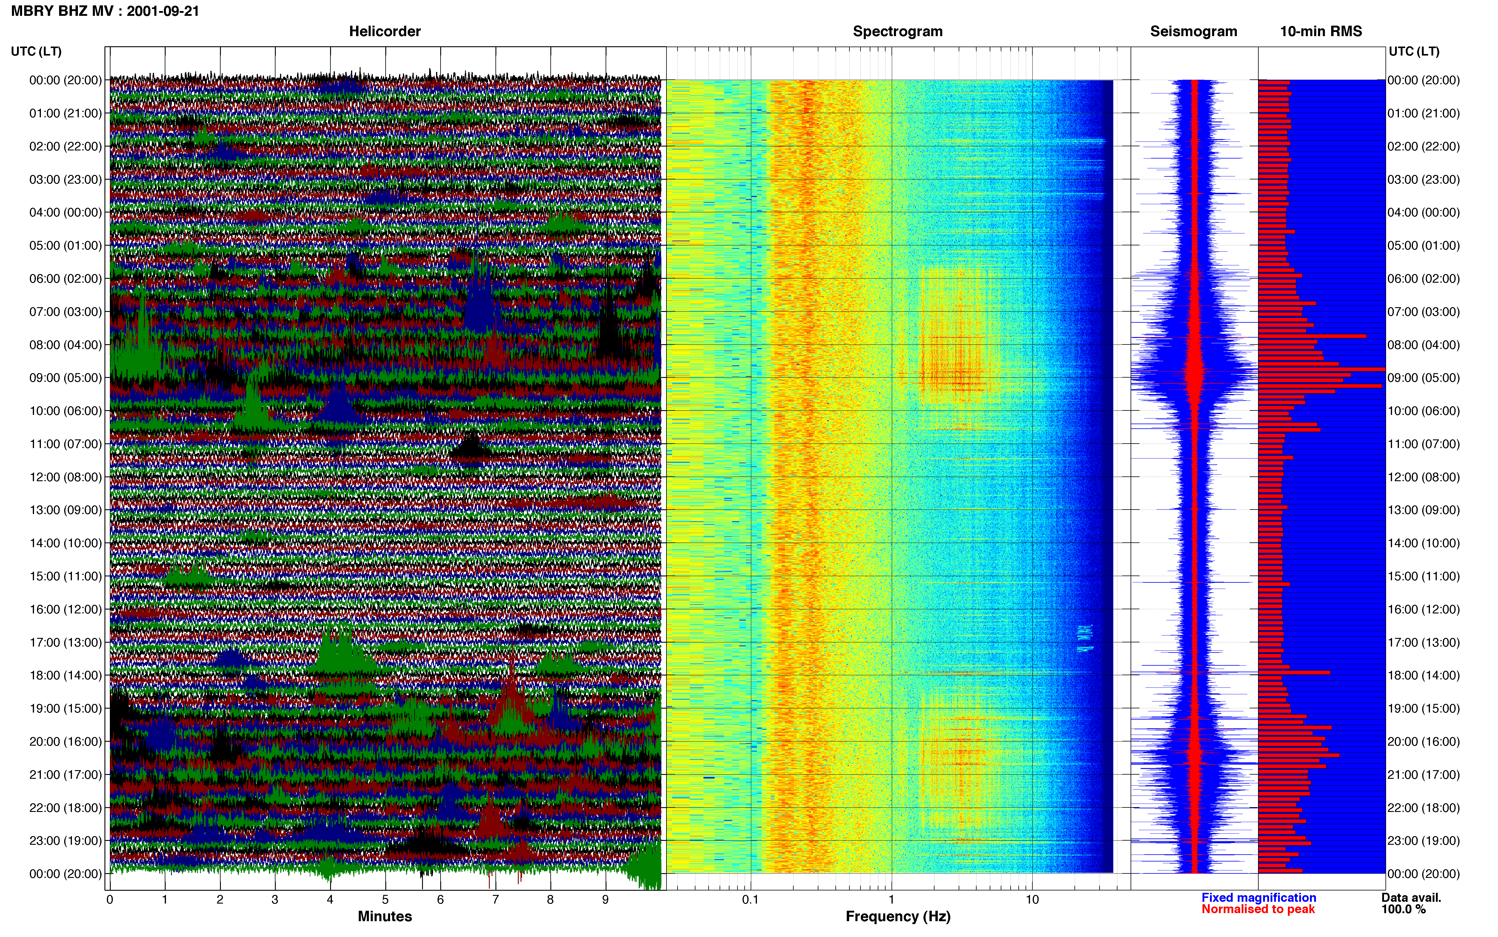This screenshot has height=937, width=1498.
Task: Click left time label '22:00 (18:00)'
Action: 66,808
